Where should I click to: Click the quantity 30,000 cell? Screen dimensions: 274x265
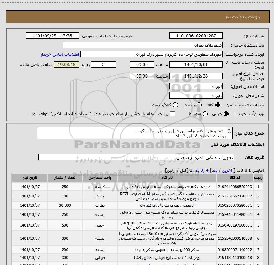(65, 205)
